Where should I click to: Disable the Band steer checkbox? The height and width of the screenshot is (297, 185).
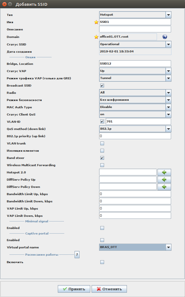click(102, 158)
